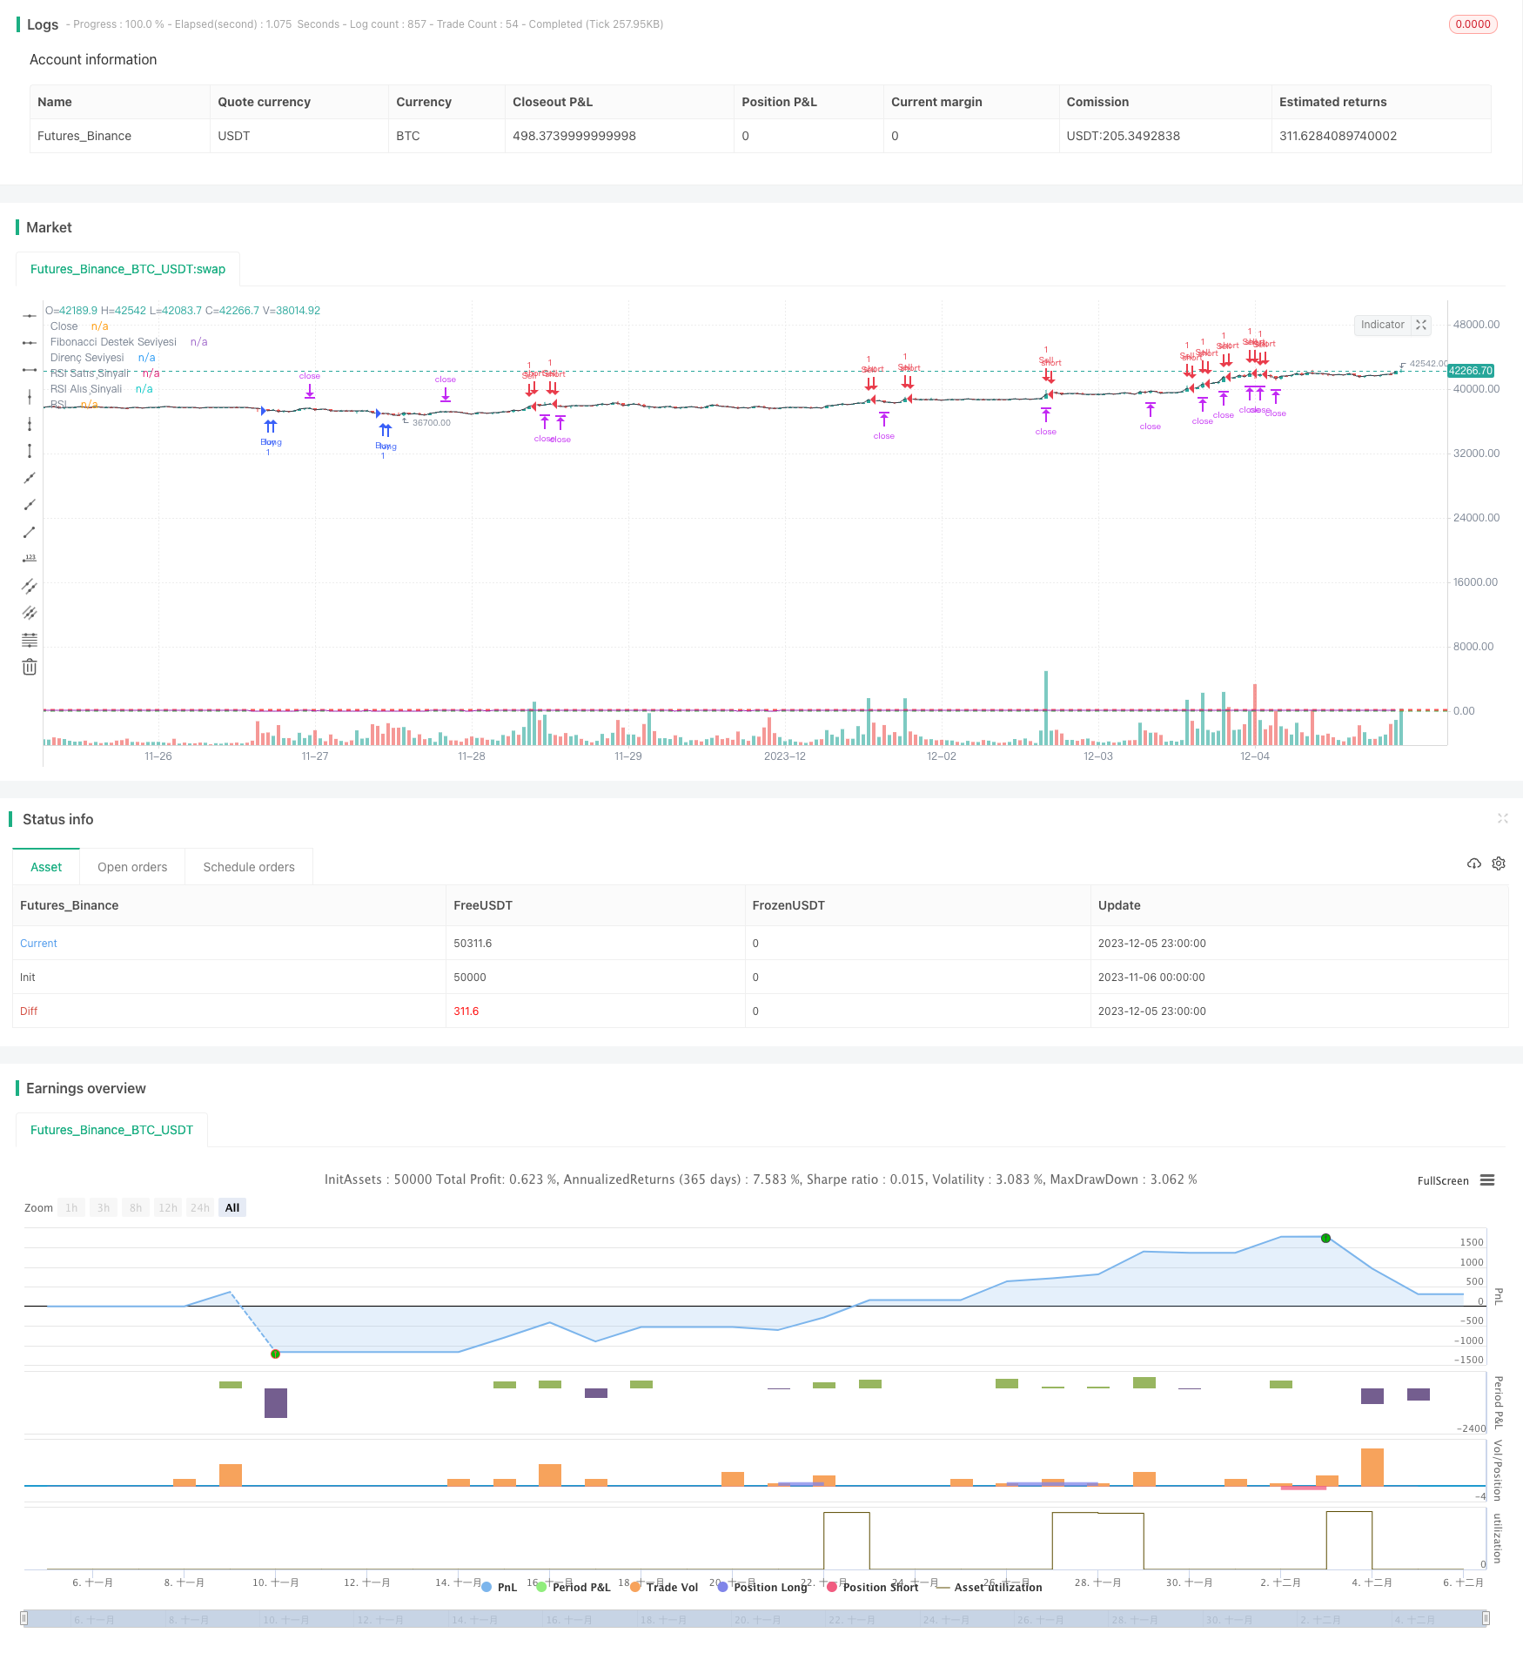The image size is (1523, 1653).
Task: Open the Indicator dropdown on the chart
Action: pos(1382,325)
